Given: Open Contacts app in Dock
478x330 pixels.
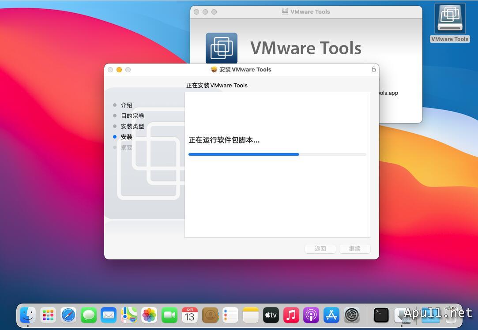Looking at the screenshot, I should (211, 315).
